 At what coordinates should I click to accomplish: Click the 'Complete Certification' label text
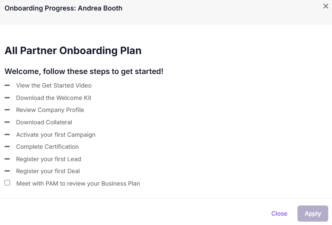pyautogui.click(x=47, y=146)
